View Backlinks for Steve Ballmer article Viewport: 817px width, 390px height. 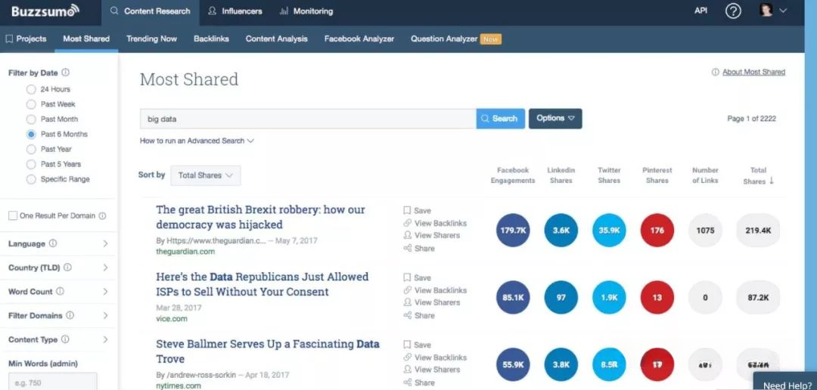coord(435,357)
